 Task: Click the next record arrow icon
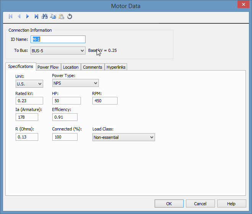click(27, 16)
